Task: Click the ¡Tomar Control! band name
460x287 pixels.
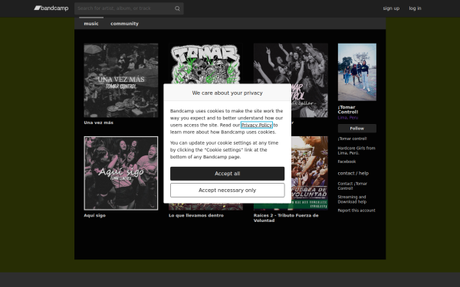Action: tap(348, 109)
